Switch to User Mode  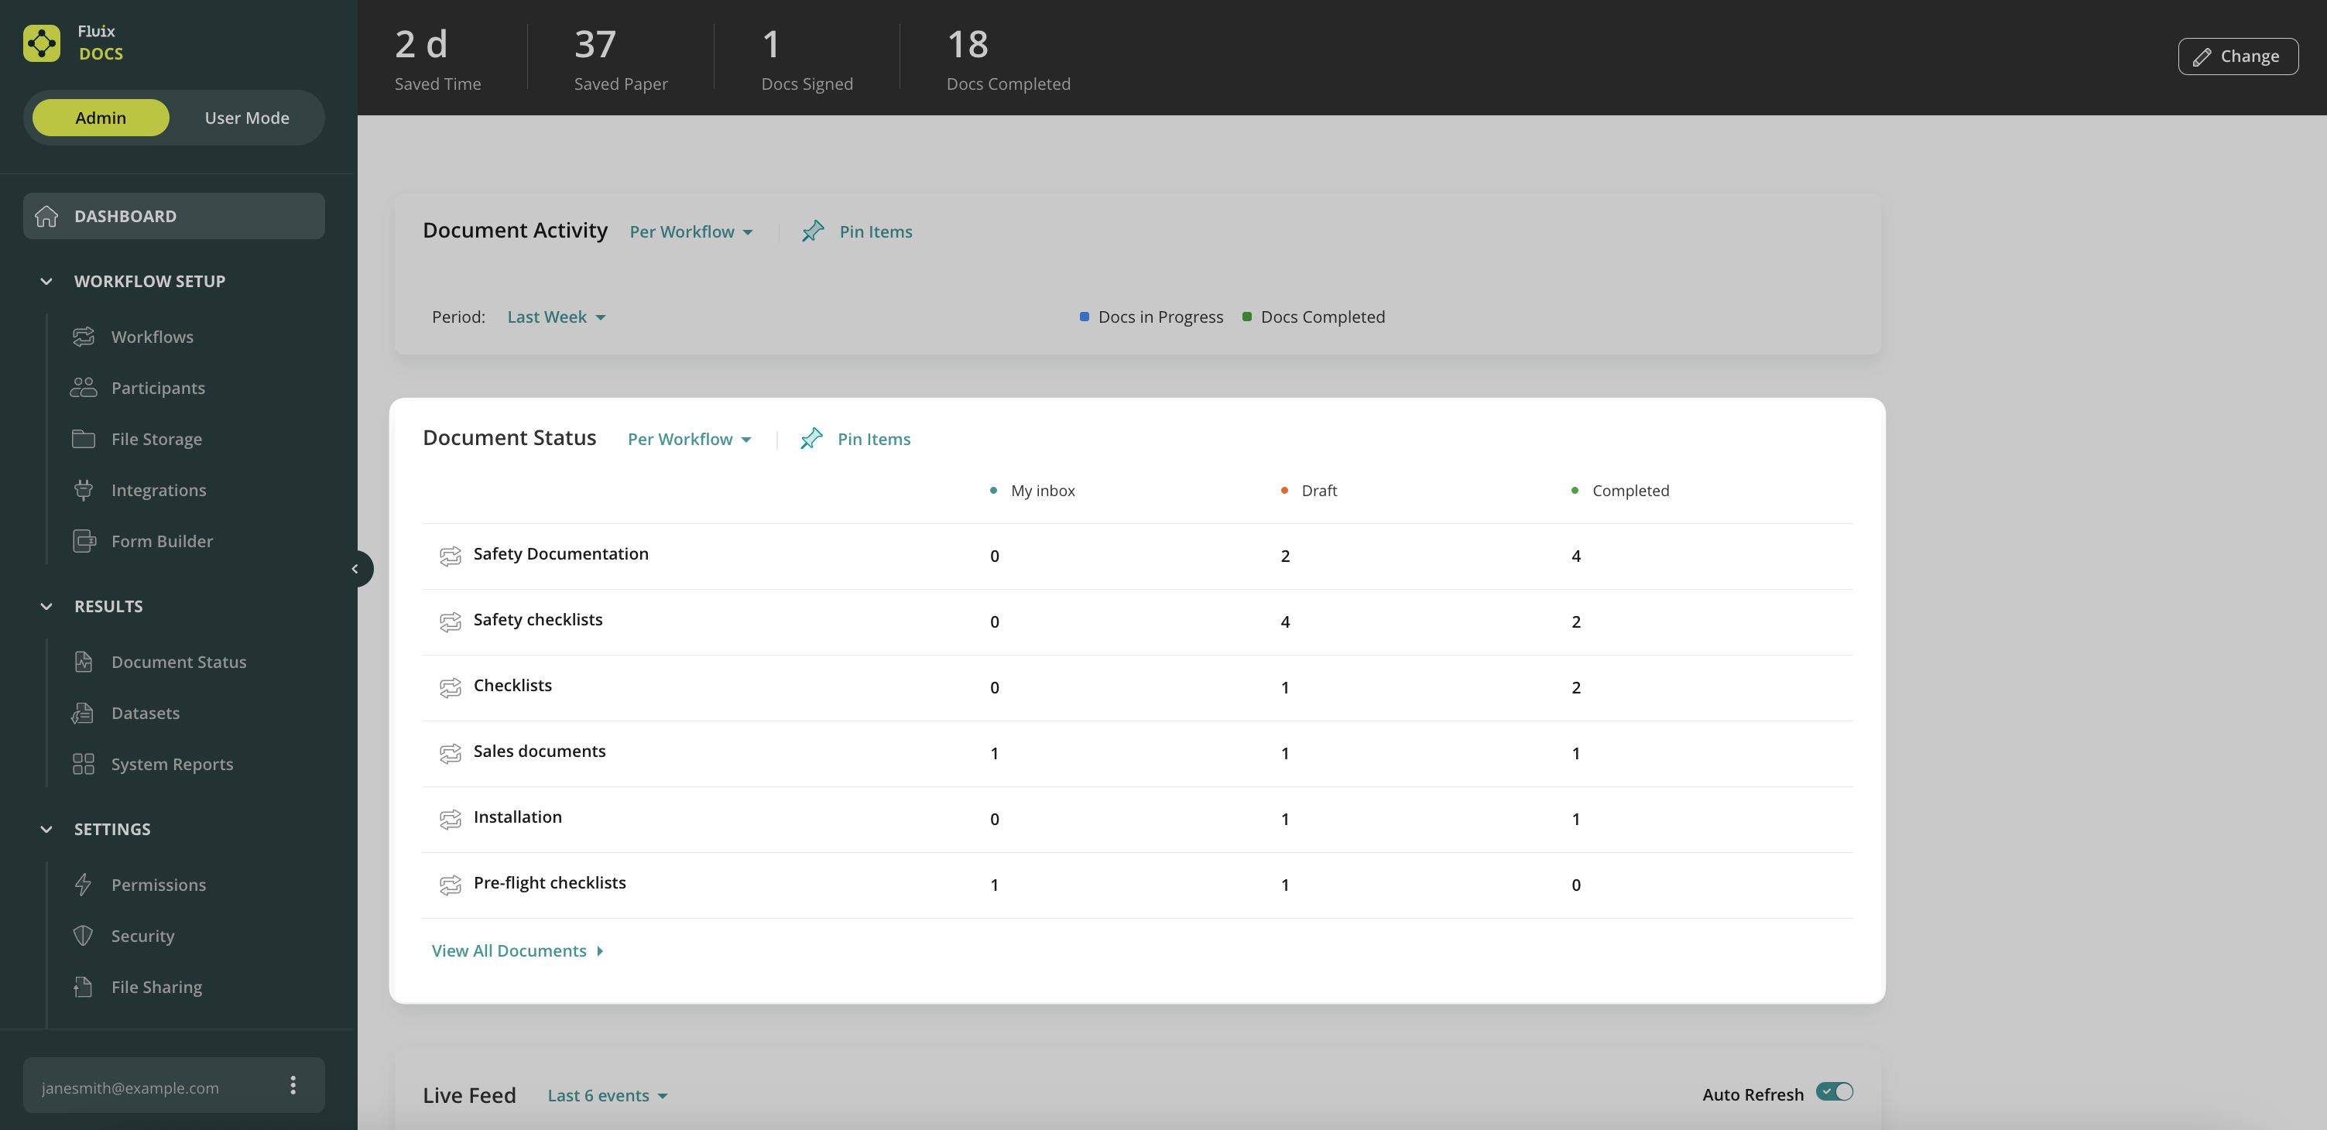[x=247, y=118]
